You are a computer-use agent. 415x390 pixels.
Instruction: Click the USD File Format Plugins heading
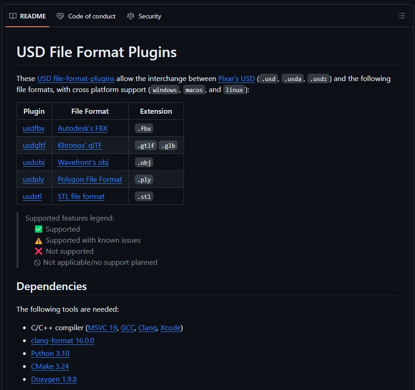point(97,52)
